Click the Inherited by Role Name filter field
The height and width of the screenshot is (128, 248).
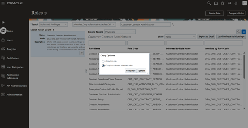click(x=184, y=43)
